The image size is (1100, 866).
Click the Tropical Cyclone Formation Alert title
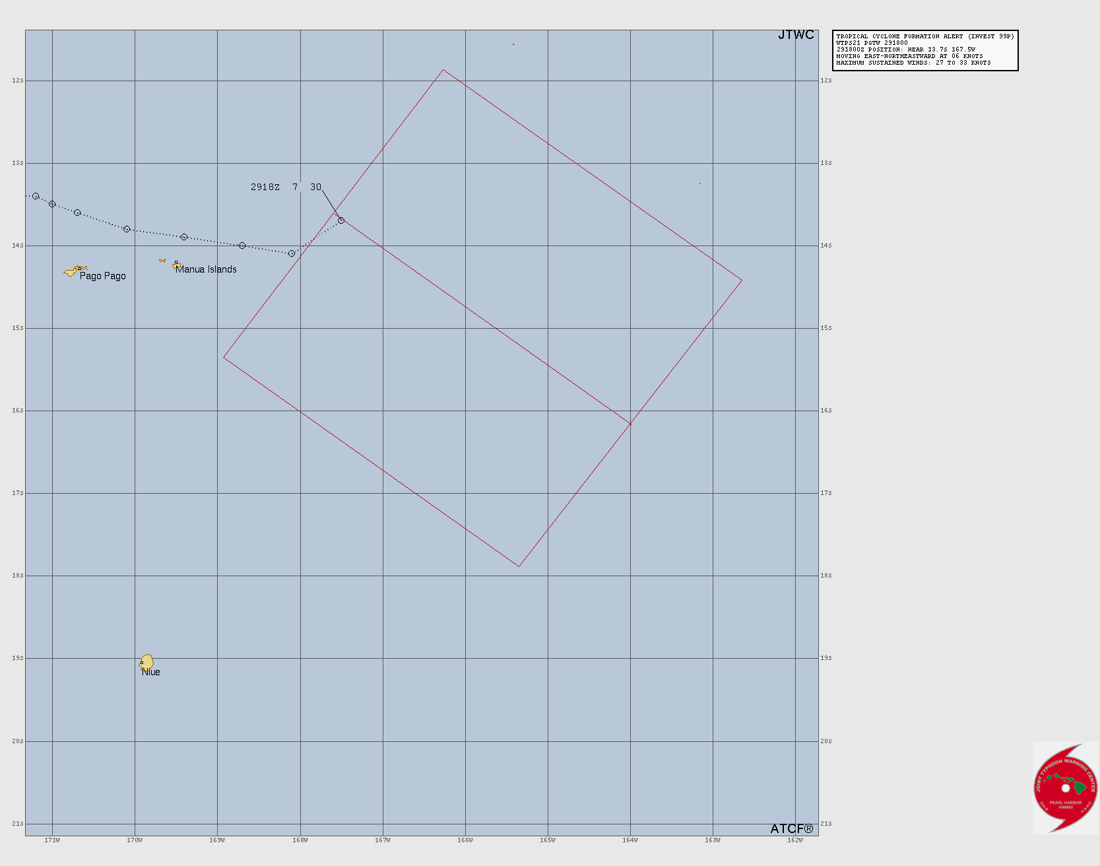pos(924,36)
